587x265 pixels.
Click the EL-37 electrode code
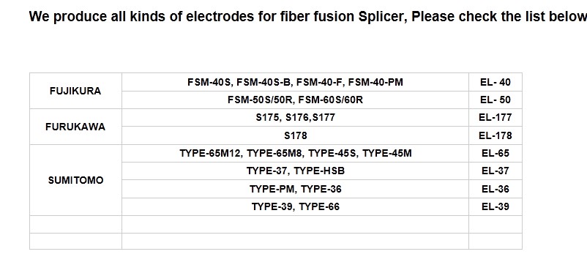[496, 171]
